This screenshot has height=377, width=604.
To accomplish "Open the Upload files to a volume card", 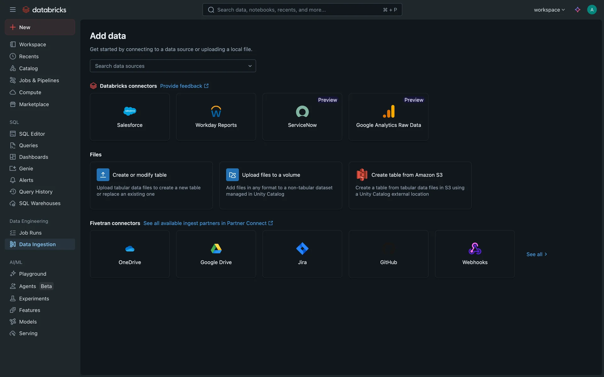I will (x=280, y=185).
